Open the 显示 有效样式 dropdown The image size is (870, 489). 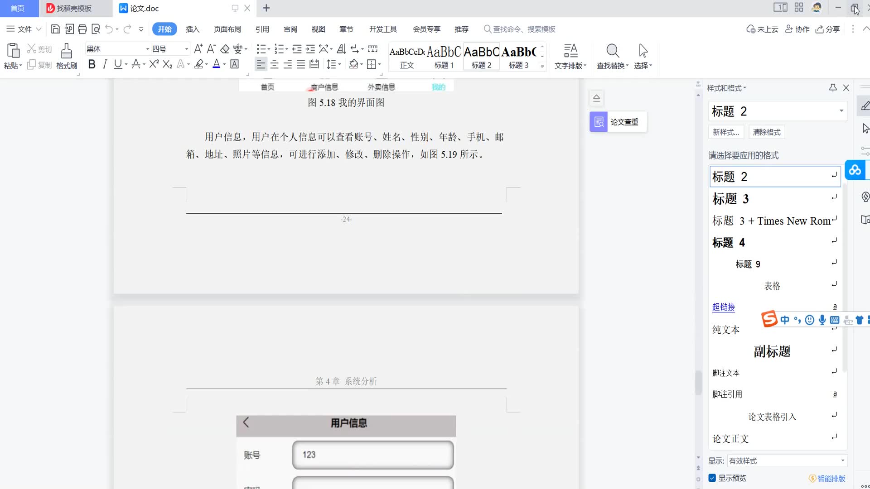[787, 461]
